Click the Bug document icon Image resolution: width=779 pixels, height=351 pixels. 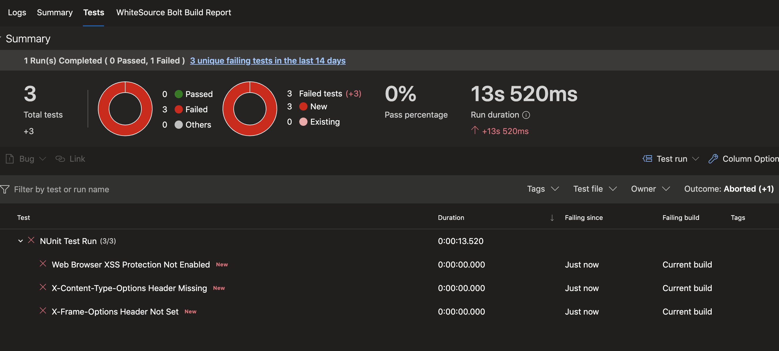click(10, 159)
